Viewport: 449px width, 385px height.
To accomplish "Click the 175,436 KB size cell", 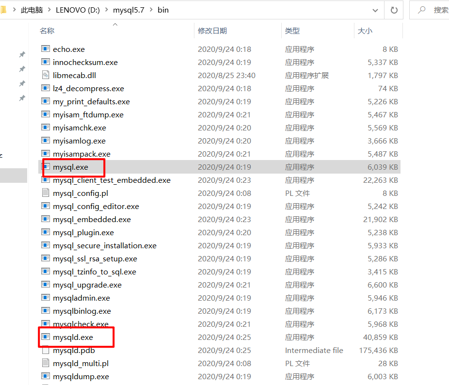I will 379,351.
